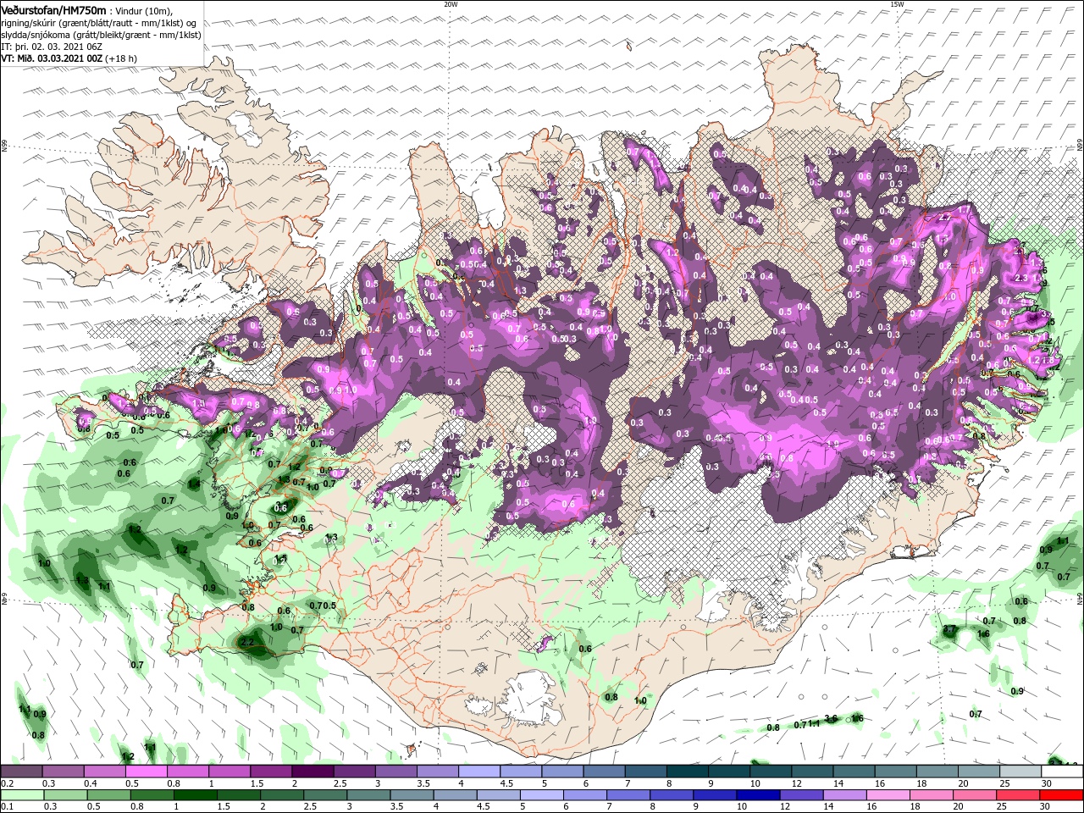Pick the dark purple 2 snow legend swatch
The width and height of the screenshot is (1084, 813).
coord(312,772)
